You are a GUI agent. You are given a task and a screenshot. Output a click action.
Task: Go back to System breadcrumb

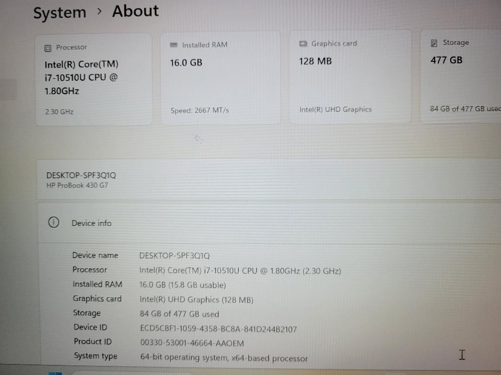click(60, 13)
